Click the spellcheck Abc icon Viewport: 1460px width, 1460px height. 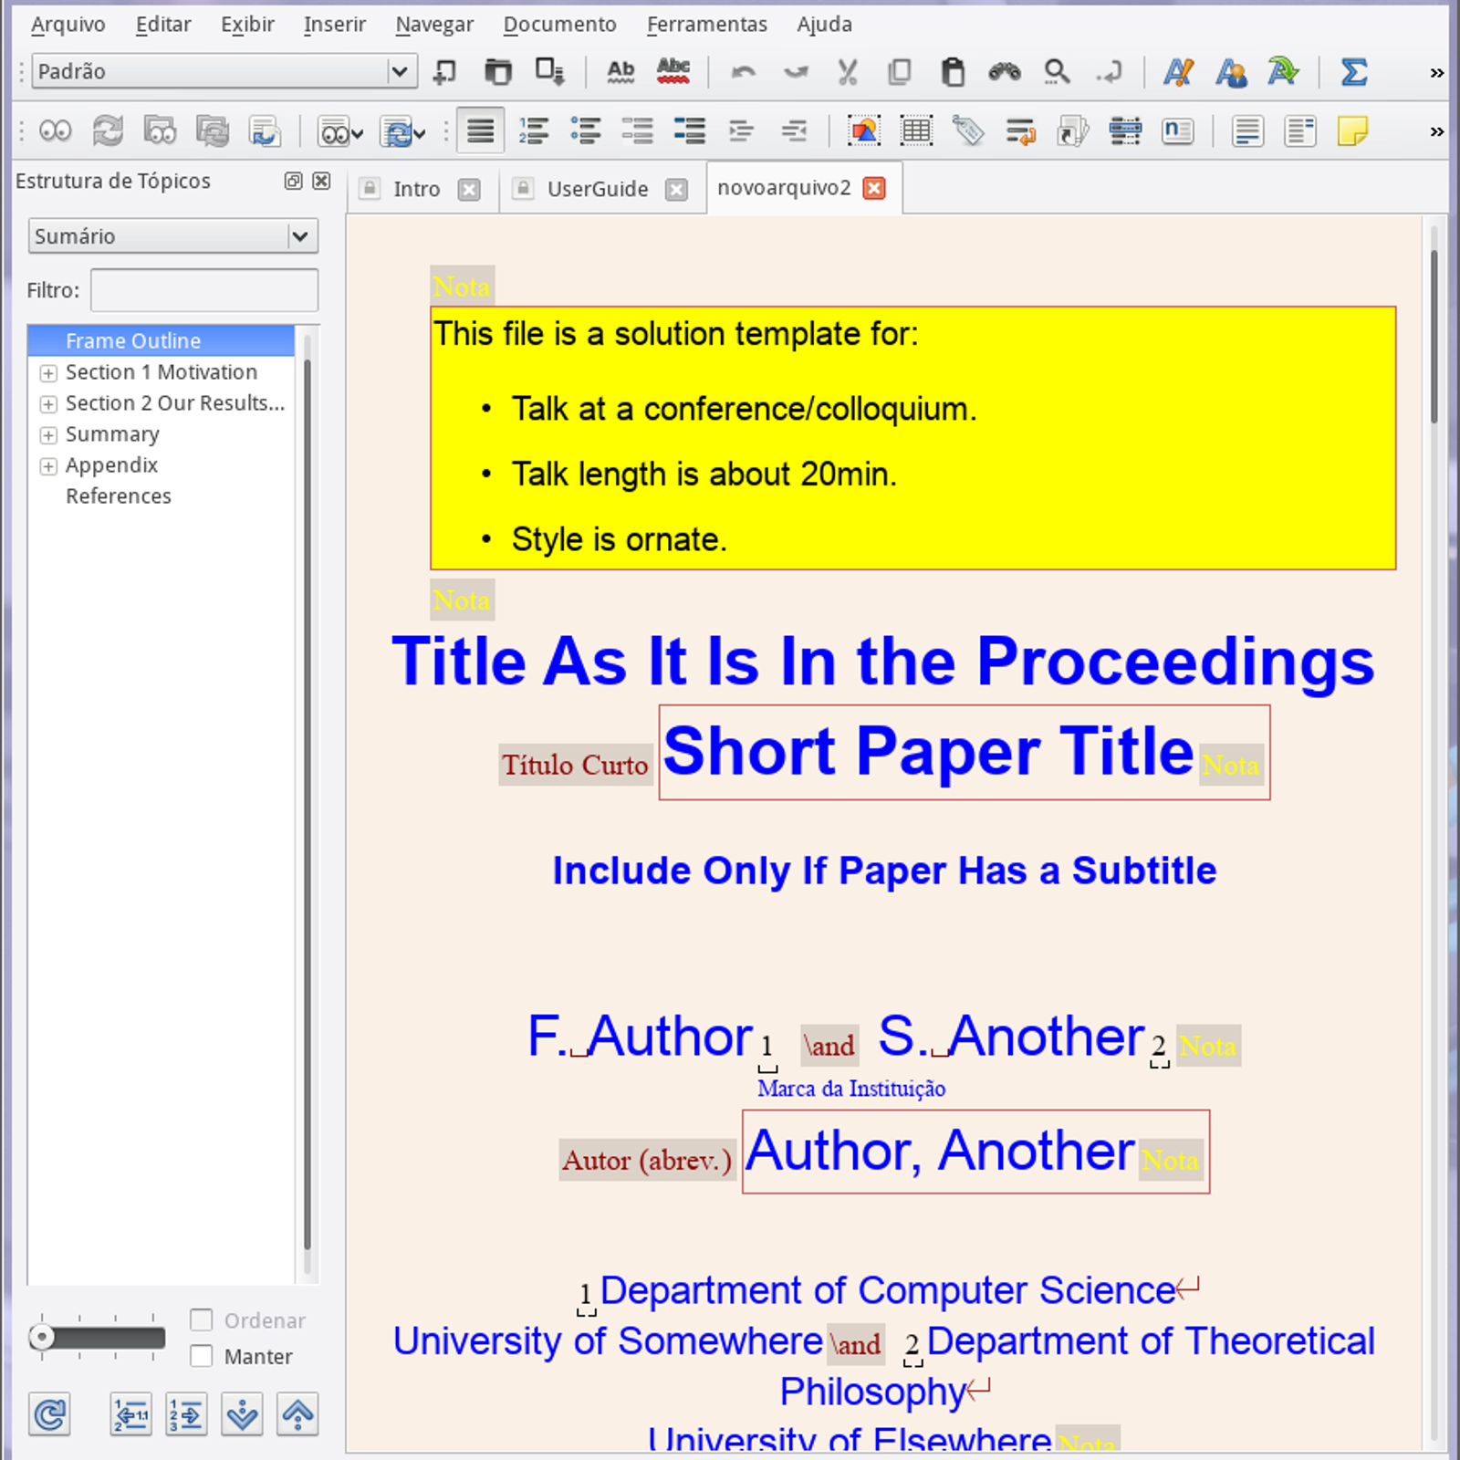pyautogui.click(x=673, y=71)
